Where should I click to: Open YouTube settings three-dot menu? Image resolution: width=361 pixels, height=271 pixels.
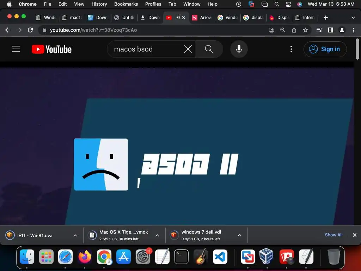coord(291,49)
